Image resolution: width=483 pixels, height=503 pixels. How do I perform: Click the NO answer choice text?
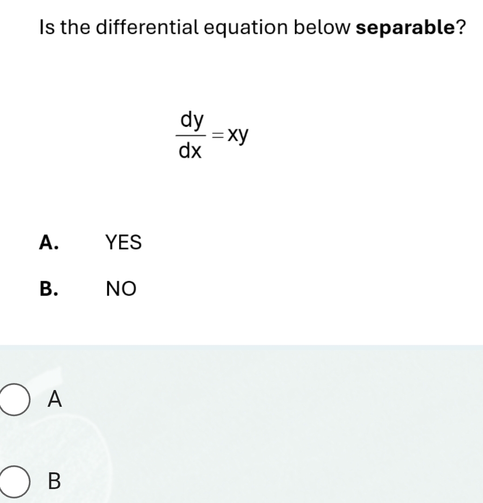[x=121, y=289]
